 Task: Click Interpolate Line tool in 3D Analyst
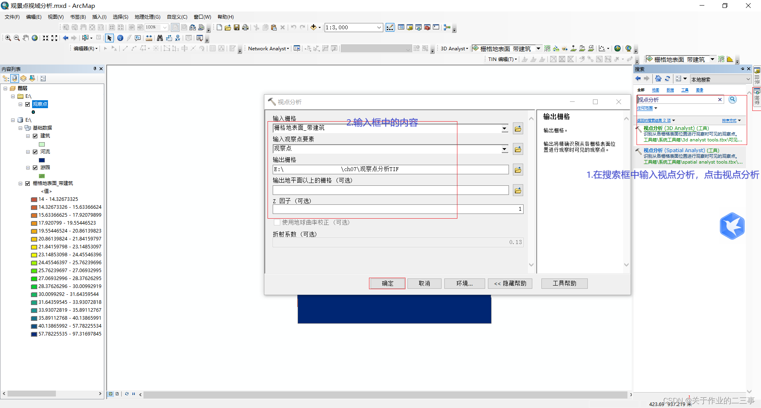[x=582, y=49]
